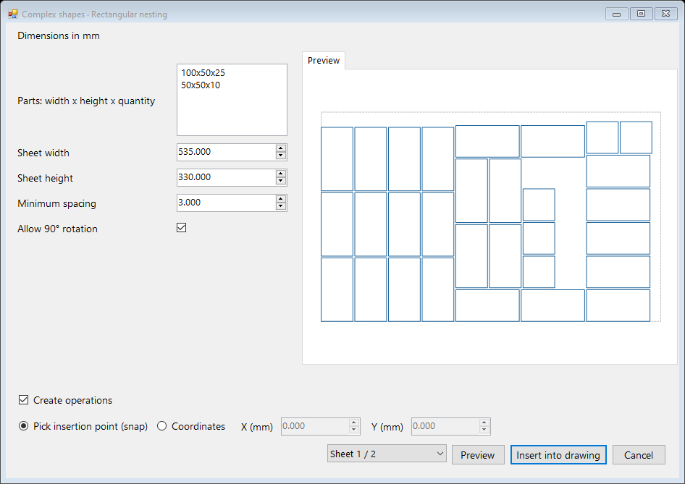Increase X (mm) value with up arrow
The height and width of the screenshot is (484, 685).
click(x=354, y=423)
